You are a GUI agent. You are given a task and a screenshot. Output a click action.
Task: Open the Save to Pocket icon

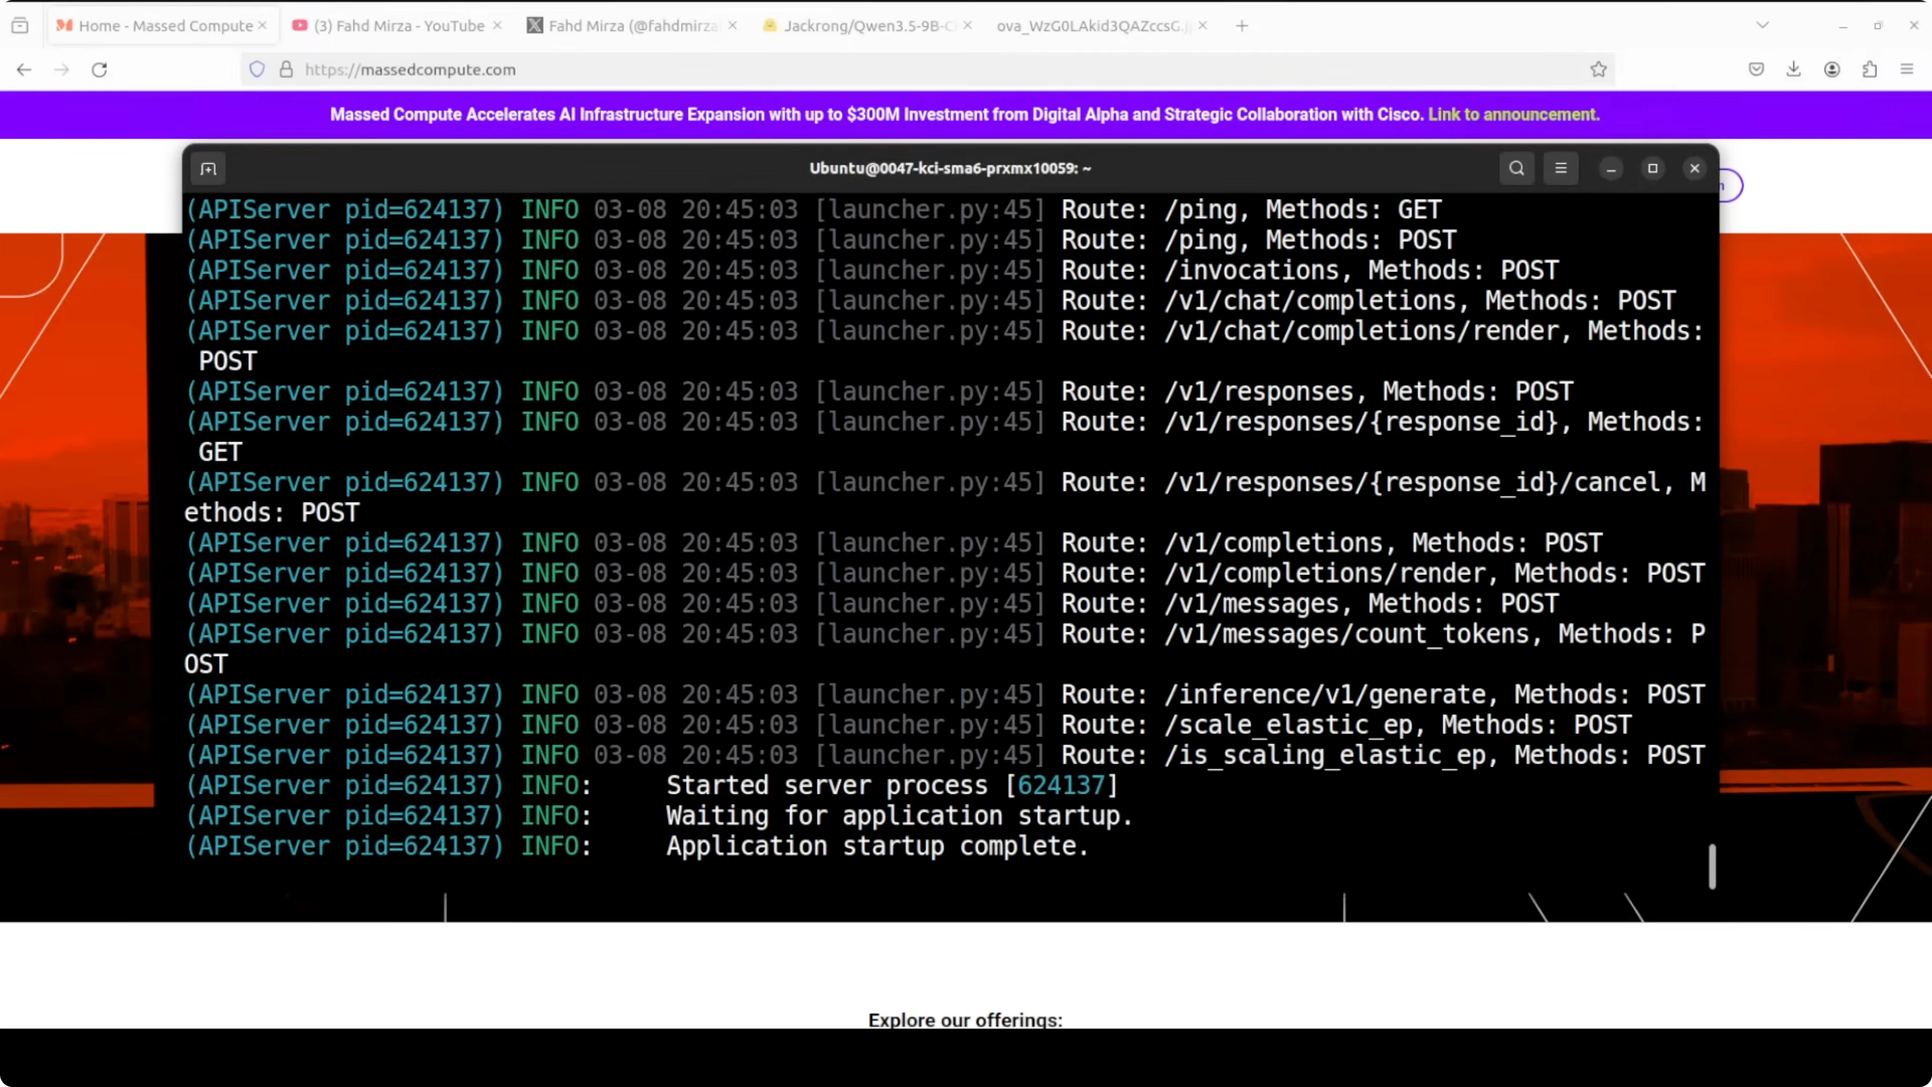(x=1756, y=70)
